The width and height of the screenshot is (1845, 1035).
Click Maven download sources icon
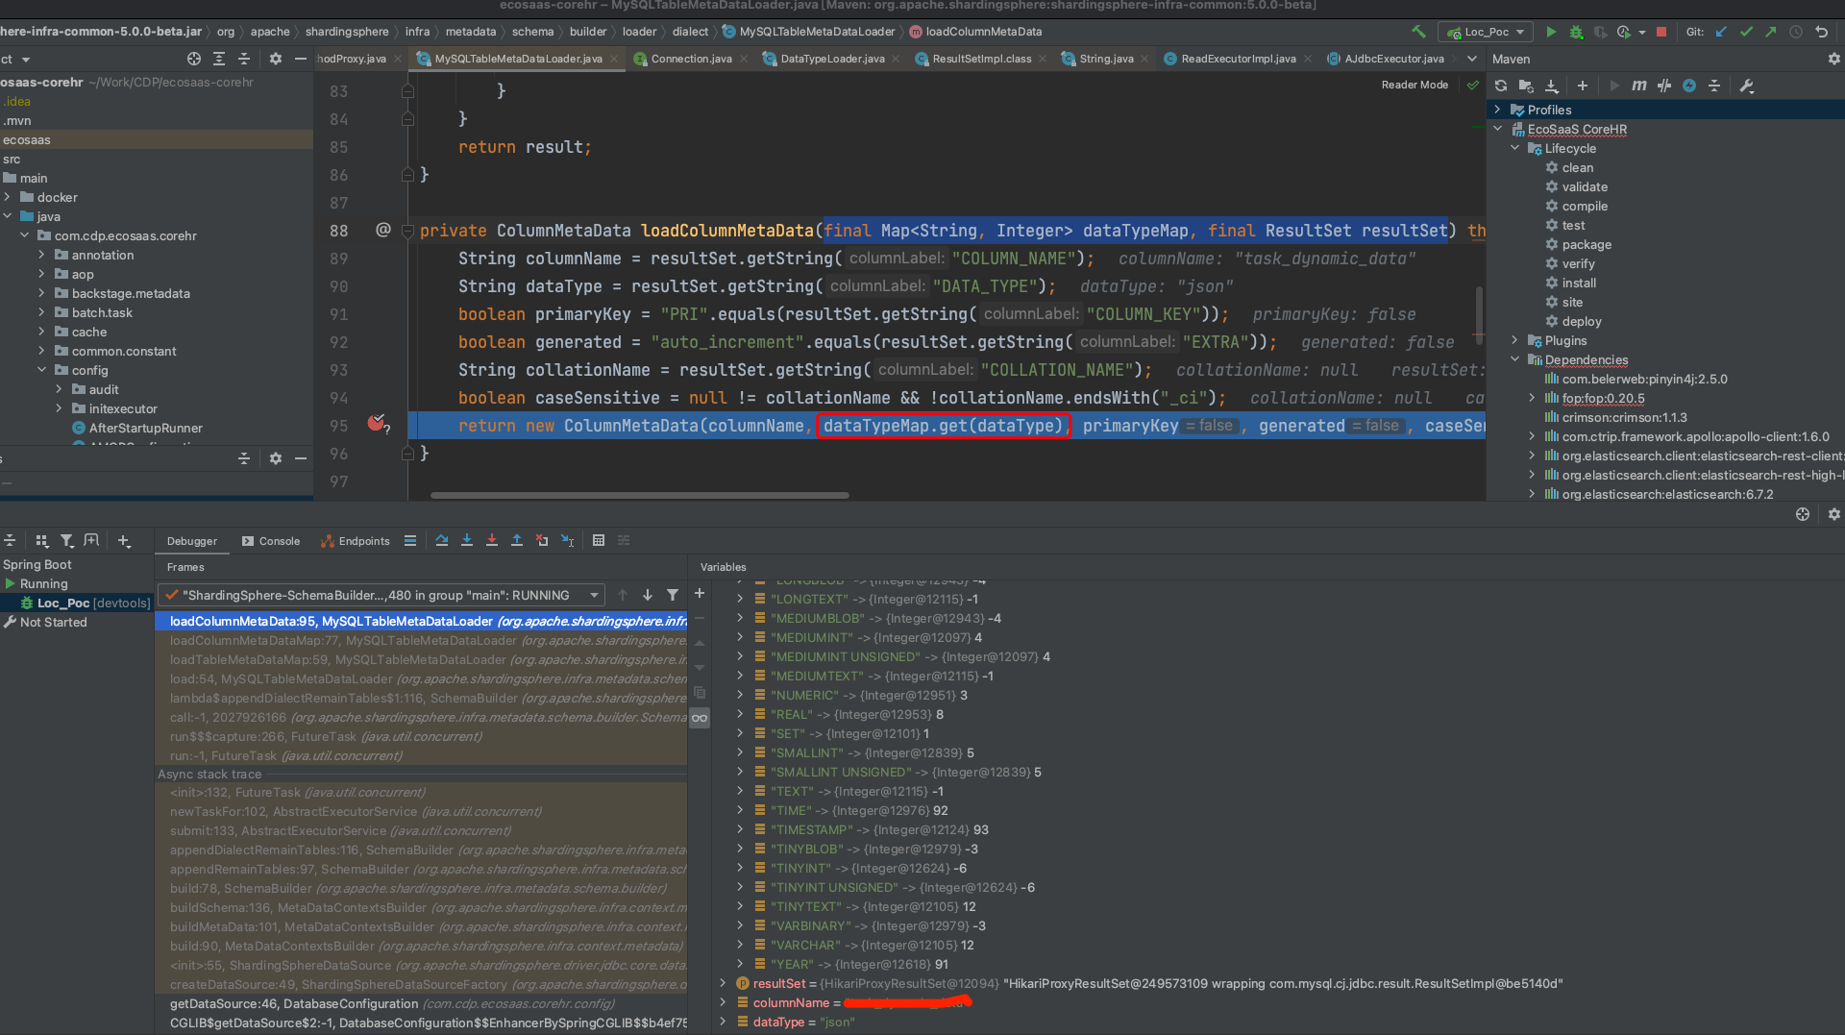coord(1551,86)
